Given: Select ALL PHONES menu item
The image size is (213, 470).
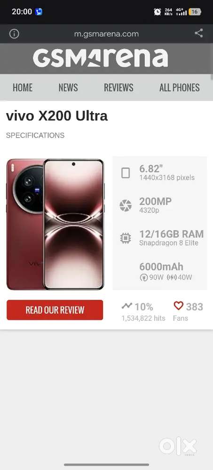Looking at the screenshot, I should 180,88.
